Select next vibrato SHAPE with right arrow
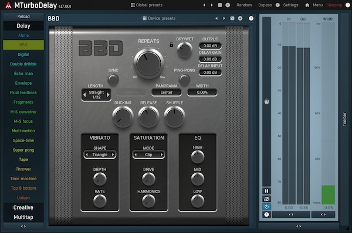Image resolution: width=352 pixels, height=233 pixels. click(x=113, y=155)
